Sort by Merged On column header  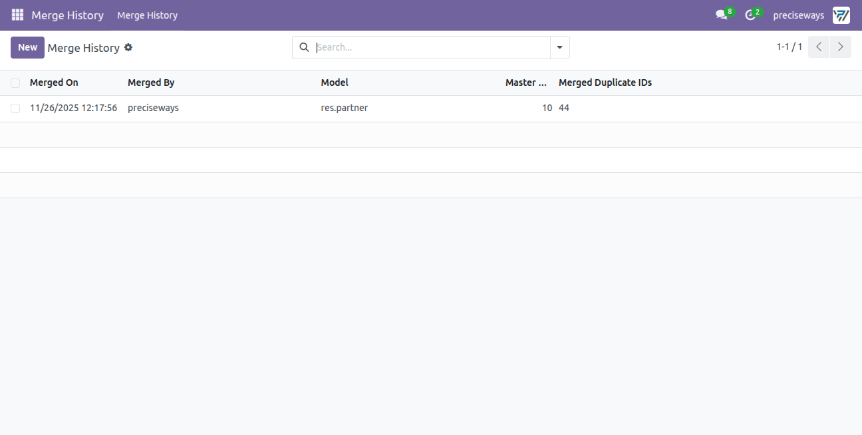54,82
